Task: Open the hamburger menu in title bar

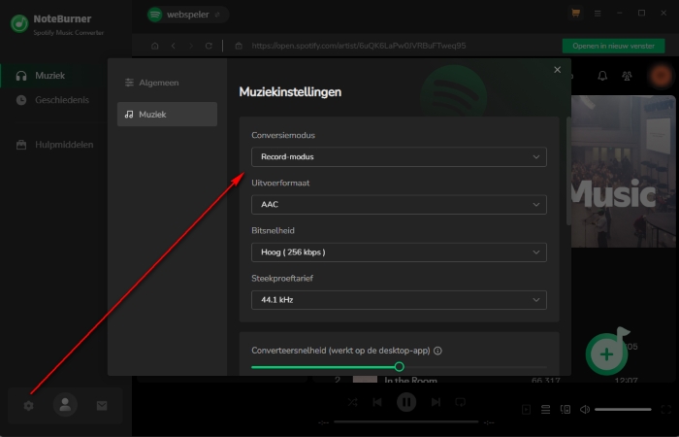Action: click(x=598, y=14)
